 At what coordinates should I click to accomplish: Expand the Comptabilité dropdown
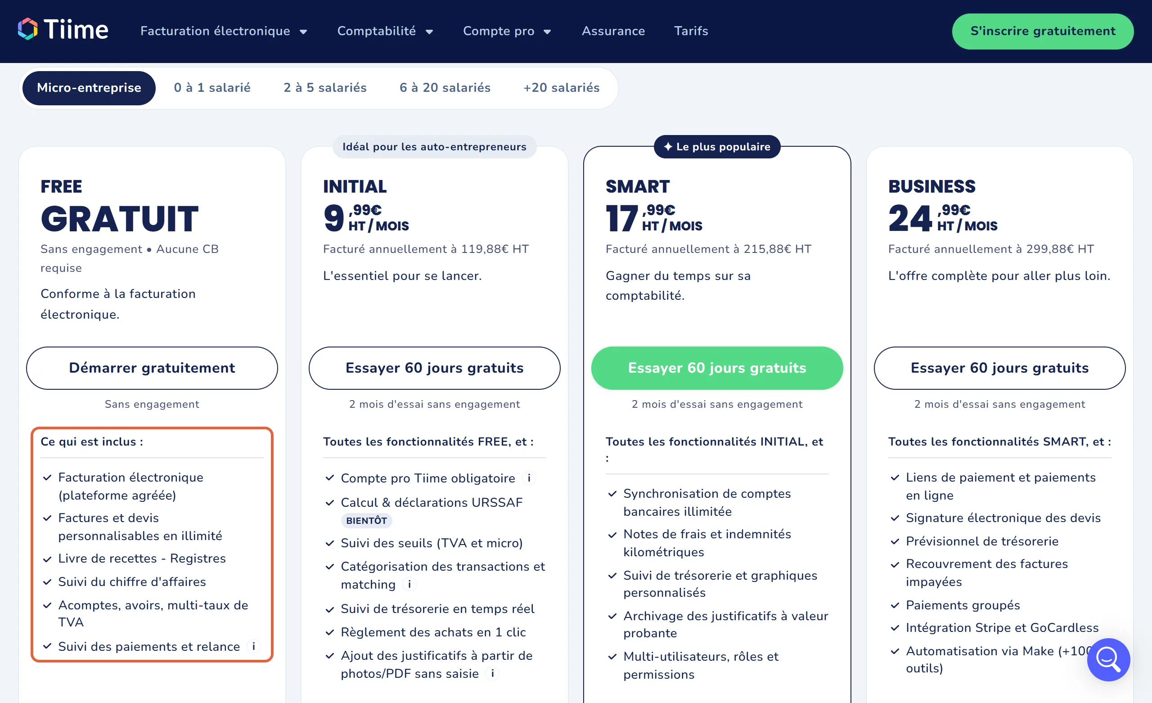385,31
